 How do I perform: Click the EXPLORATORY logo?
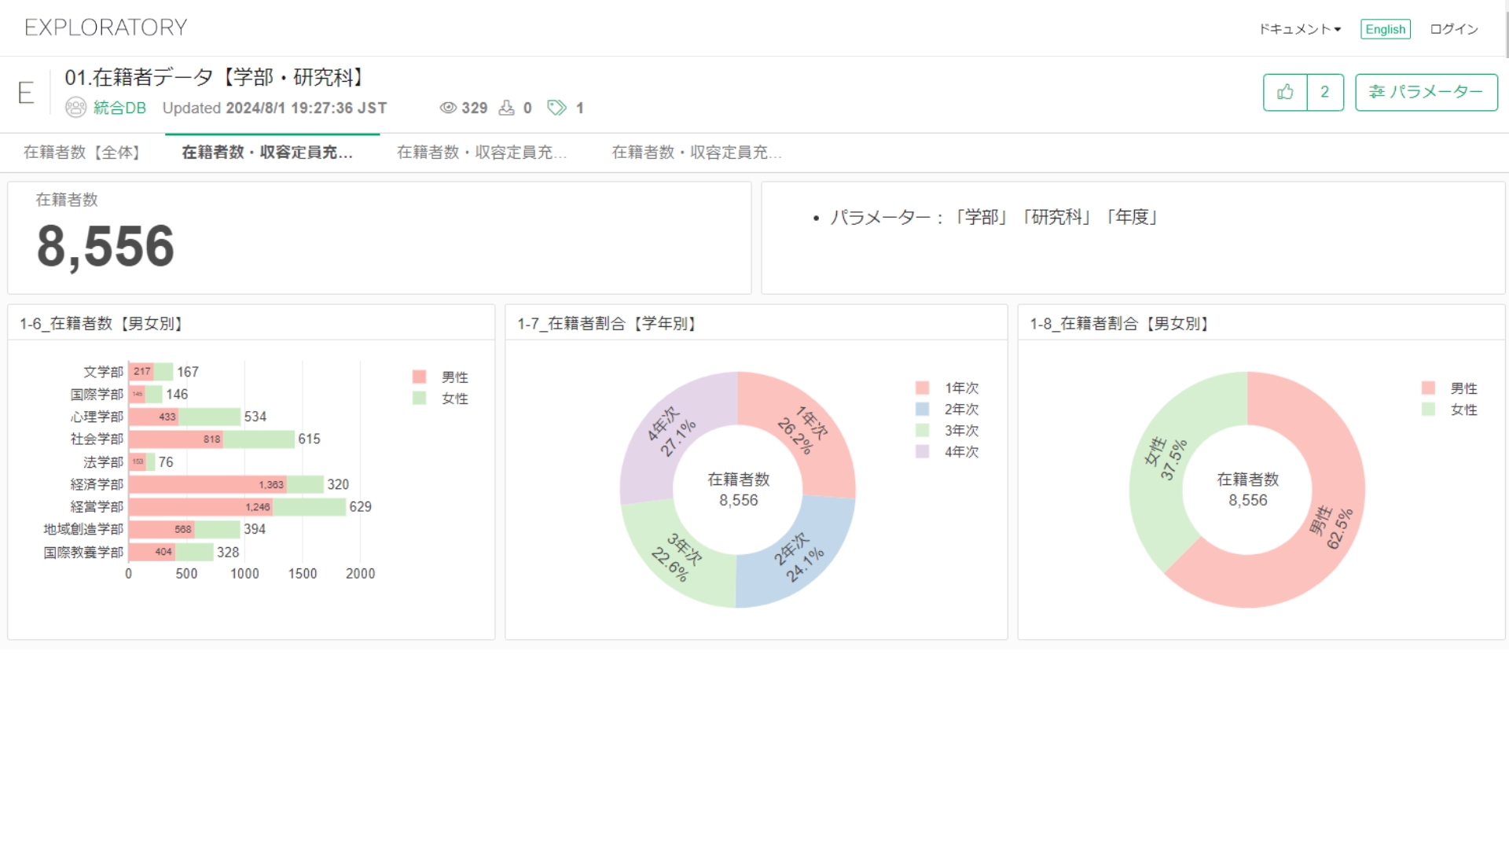pos(105,28)
